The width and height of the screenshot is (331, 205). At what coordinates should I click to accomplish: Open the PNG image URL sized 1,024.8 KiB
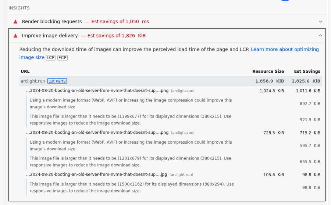pos(97,90)
